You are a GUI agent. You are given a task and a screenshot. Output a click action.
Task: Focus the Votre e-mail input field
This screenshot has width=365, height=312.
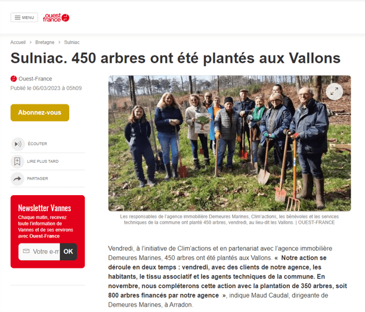pyautogui.click(x=39, y=252)
